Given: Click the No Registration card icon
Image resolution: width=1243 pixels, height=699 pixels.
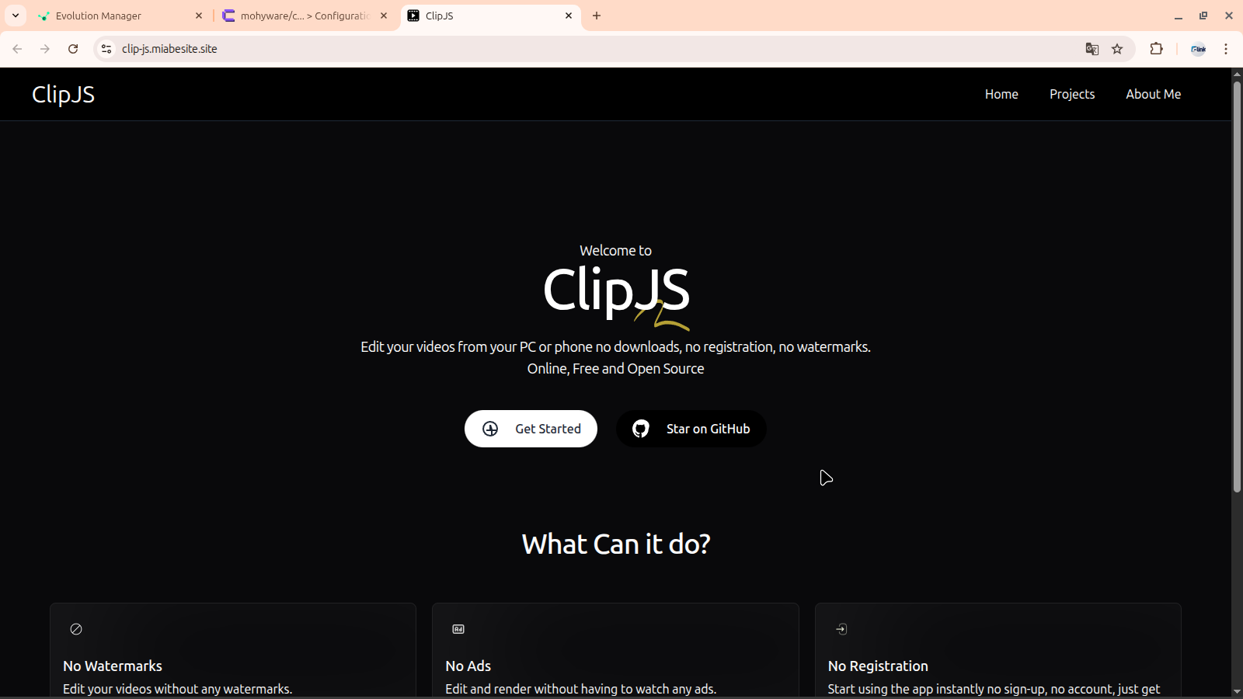Looking at the screenshot, I should click(x=841, y=629).
